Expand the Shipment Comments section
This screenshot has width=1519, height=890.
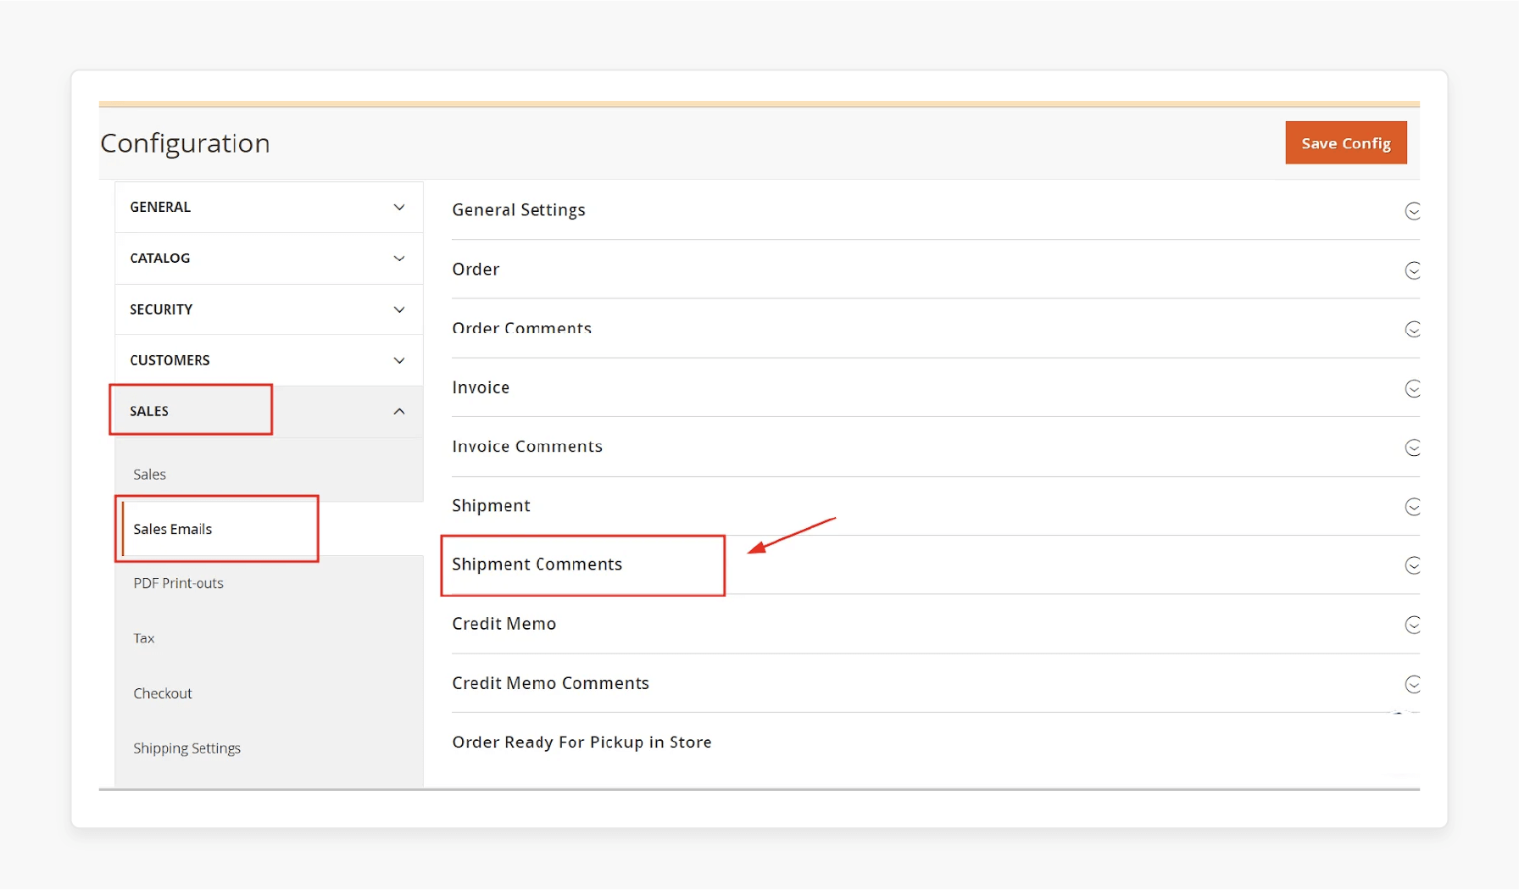[936, 565]
